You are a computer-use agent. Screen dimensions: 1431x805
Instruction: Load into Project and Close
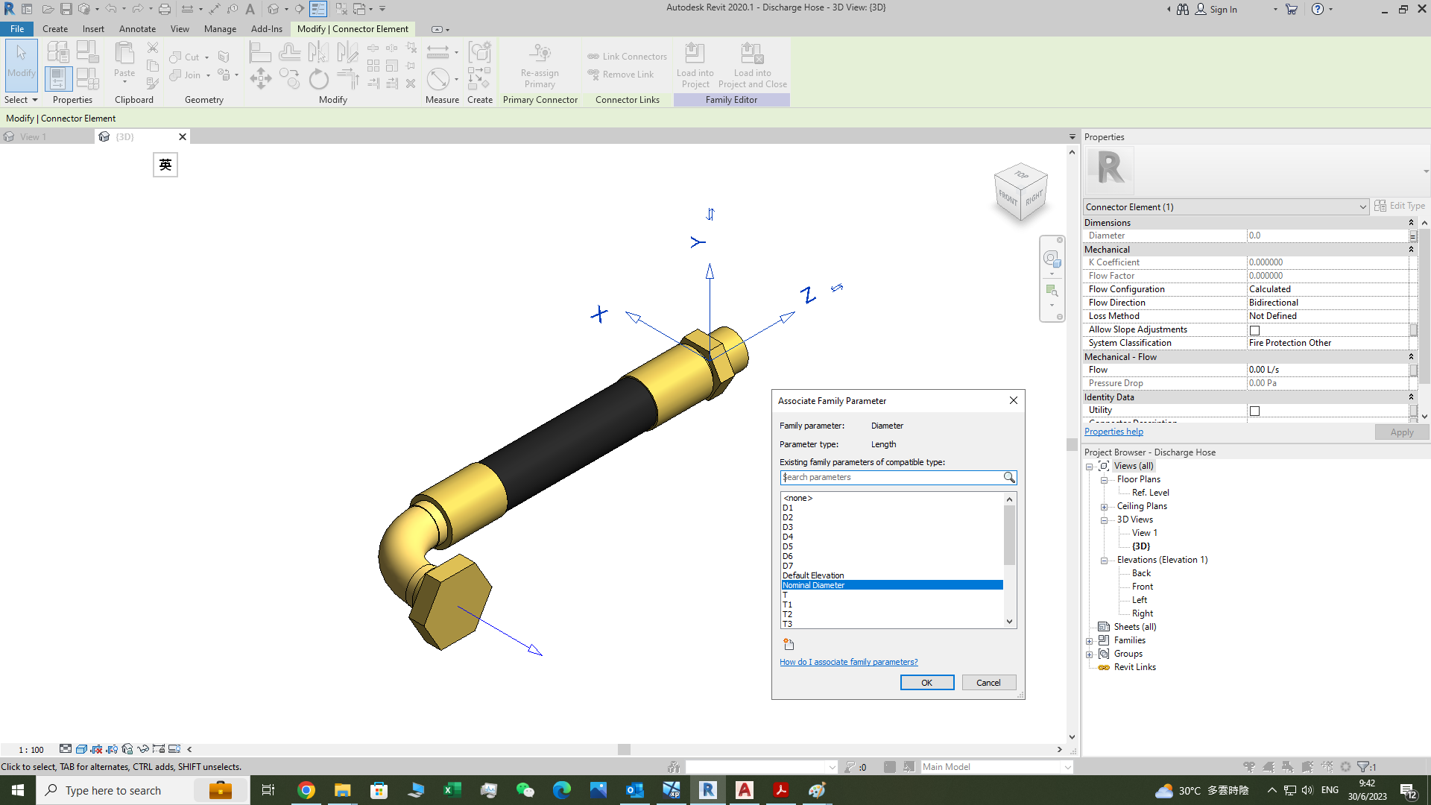tap(752, 66)
